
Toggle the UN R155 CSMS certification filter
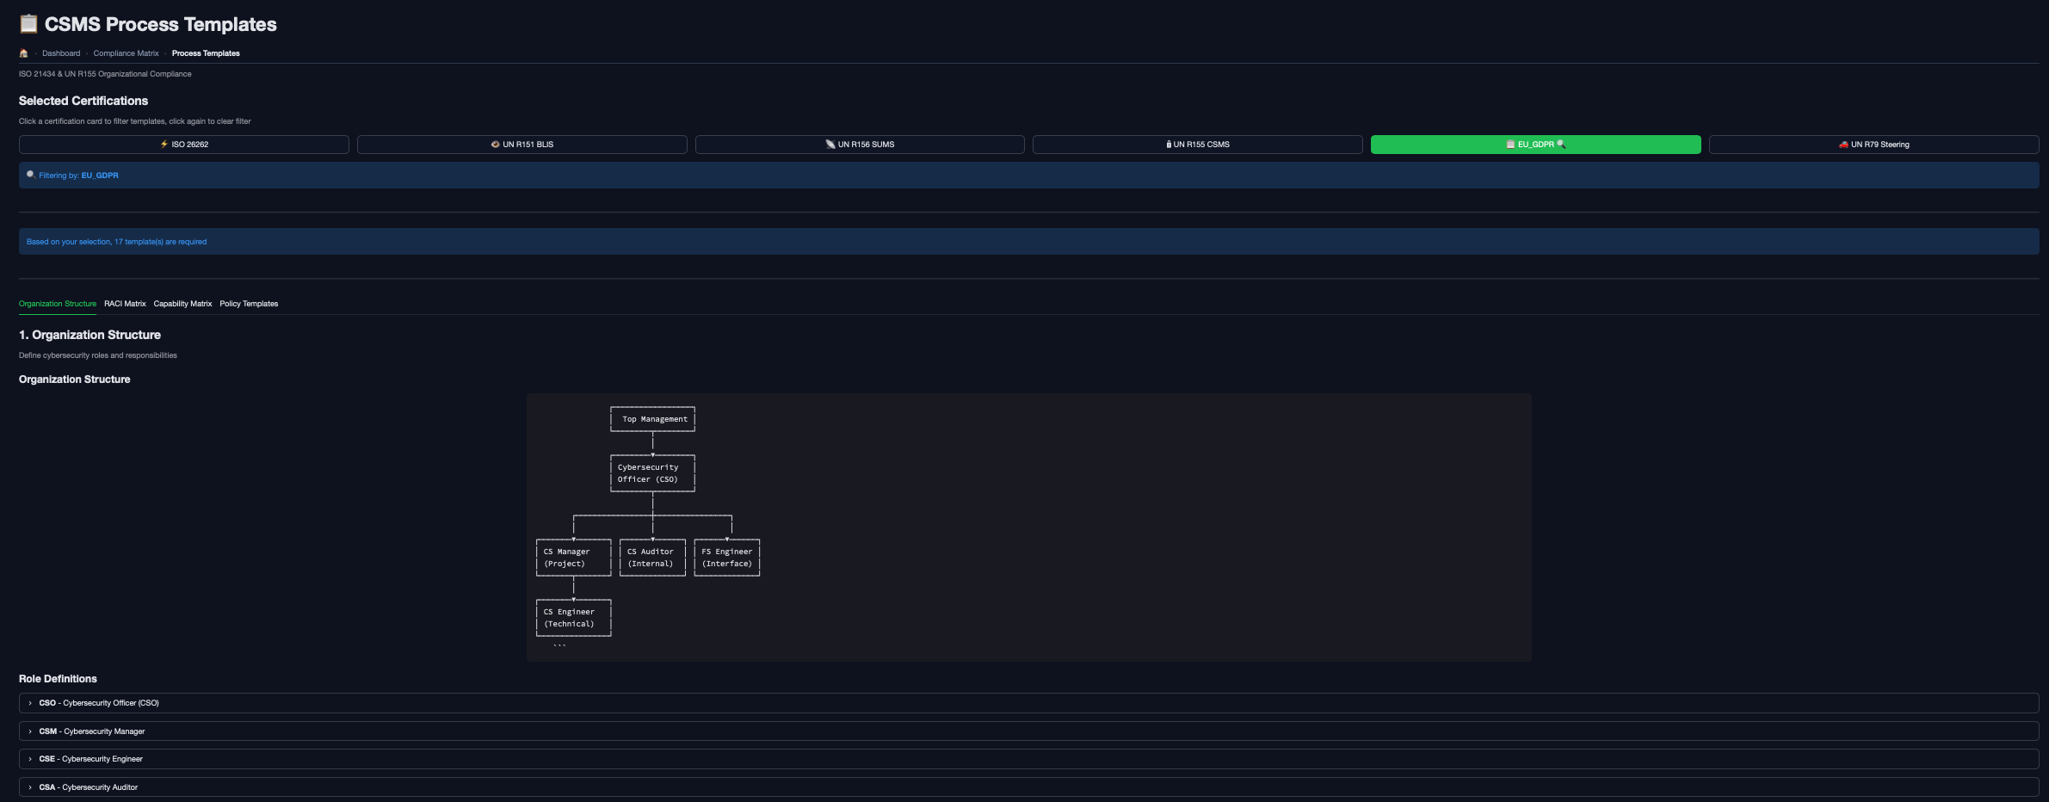coord(1197,145)
